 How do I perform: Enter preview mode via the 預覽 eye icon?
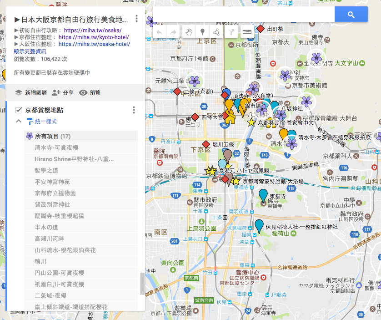point(83,91)
